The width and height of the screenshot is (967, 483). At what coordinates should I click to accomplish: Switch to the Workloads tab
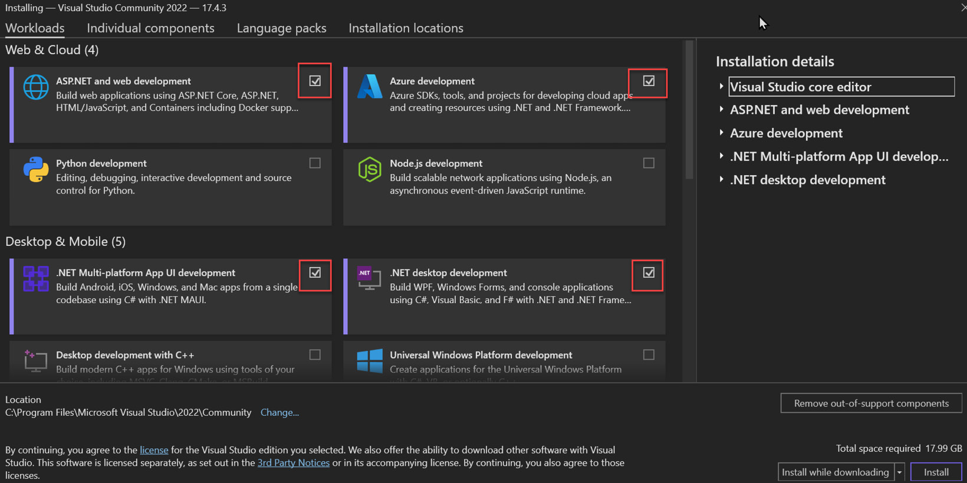click(35, 28)
